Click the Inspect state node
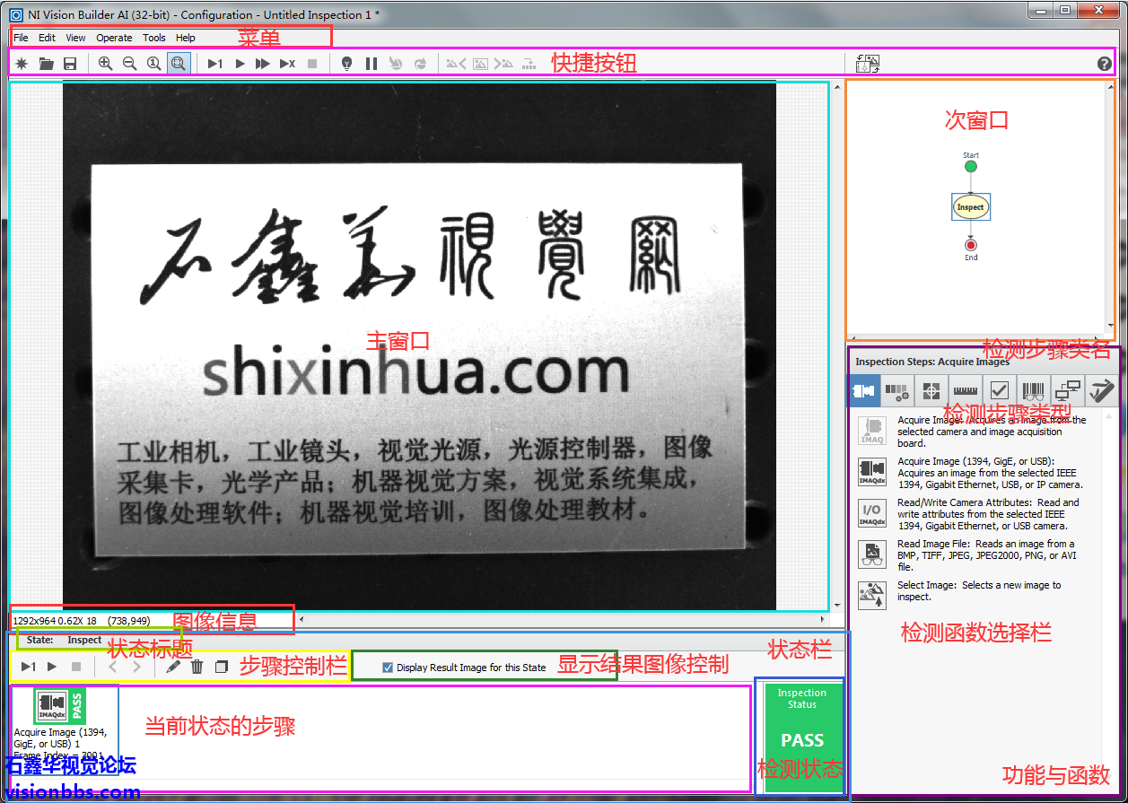The width and height of the screenshot is (1128, 803). [970, 206]
